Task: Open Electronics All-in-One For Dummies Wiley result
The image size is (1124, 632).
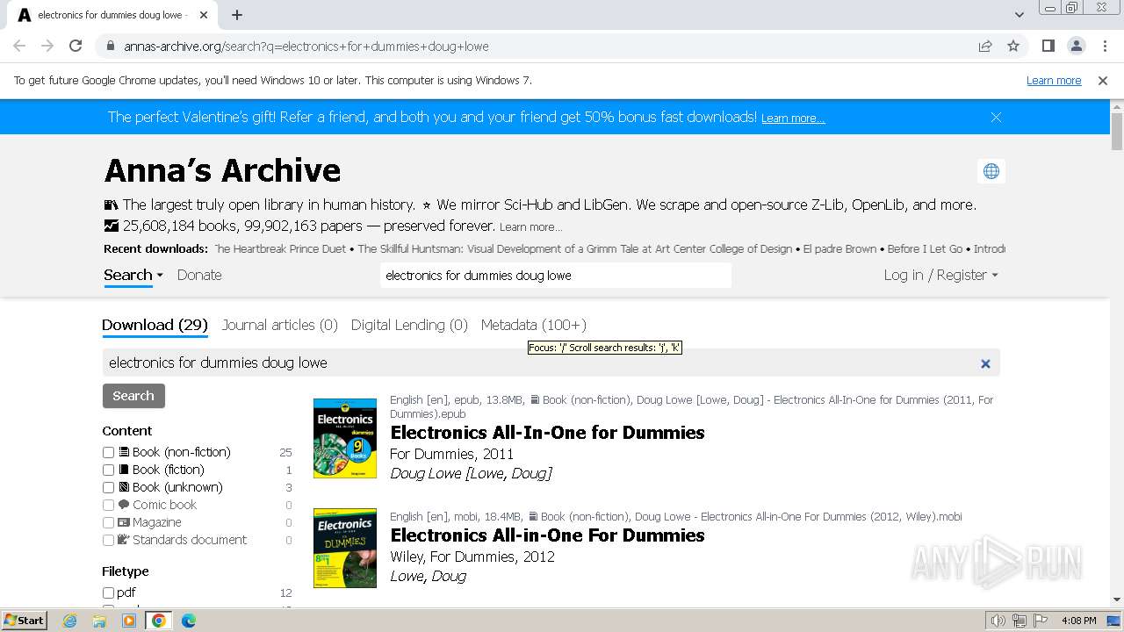Action: [x=547, y=535]
